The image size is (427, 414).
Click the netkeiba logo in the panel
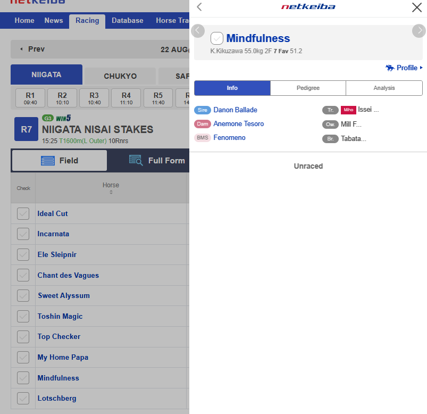308,6
